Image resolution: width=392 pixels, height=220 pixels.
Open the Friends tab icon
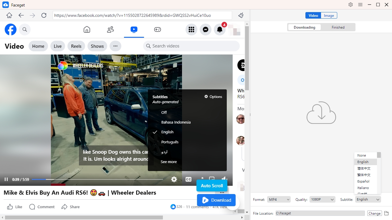pyautogui.click(x=110, y=29)
